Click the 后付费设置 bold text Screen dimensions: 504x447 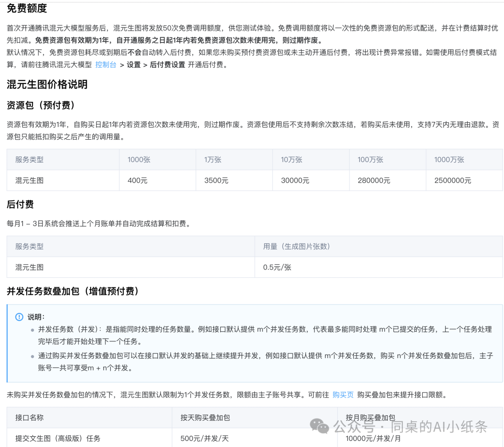click(x=168, y=64)
